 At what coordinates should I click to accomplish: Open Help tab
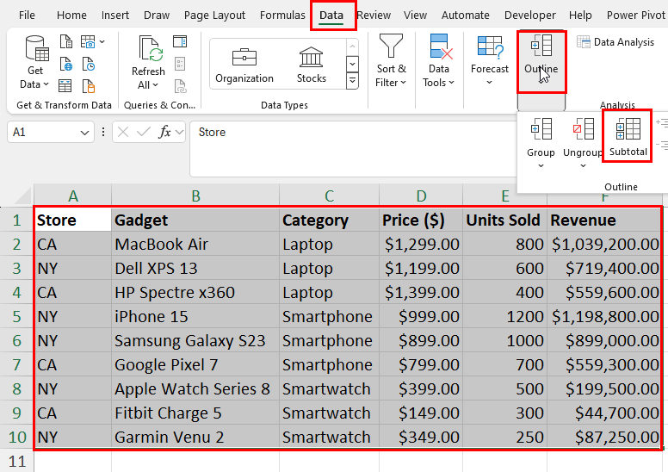[580, 15]
